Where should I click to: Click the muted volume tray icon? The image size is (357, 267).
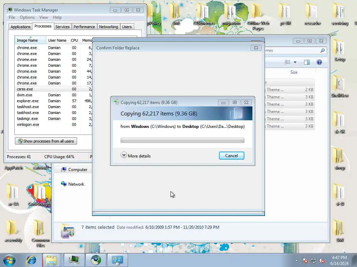[x=322, y=260]
